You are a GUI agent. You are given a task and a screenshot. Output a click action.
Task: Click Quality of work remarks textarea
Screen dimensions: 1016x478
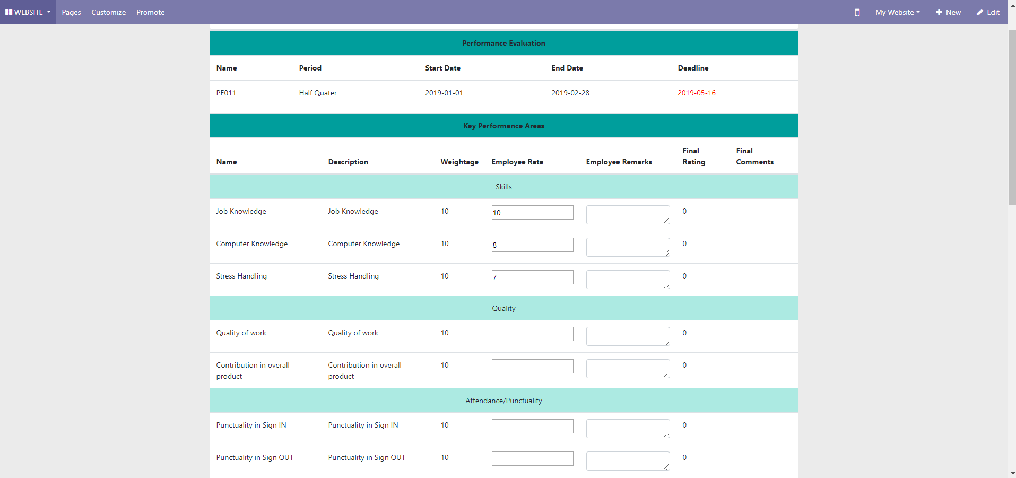(x=627, y=336)
